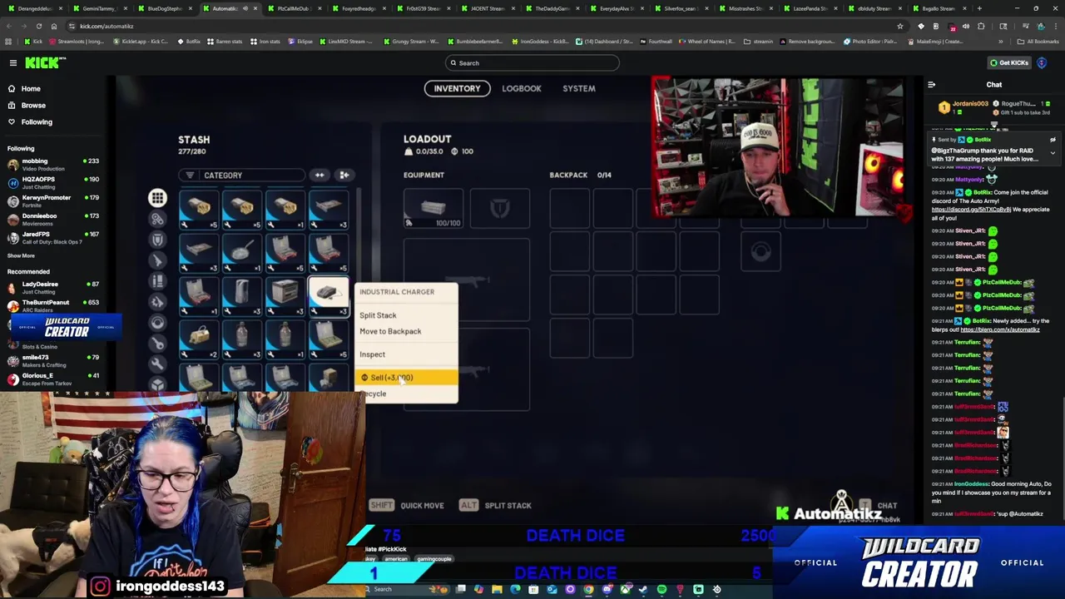Open HQZAOFPS channel in sidebar

point(52,182)
